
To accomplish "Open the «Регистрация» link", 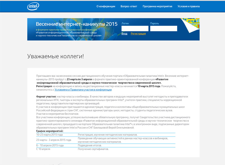I will [x=138, y=34].
